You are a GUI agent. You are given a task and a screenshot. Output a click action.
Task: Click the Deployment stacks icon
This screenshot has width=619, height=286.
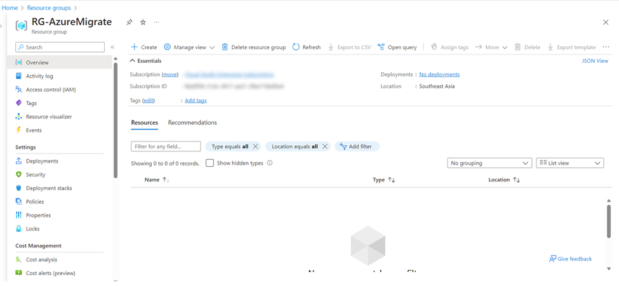click(18, 188)
